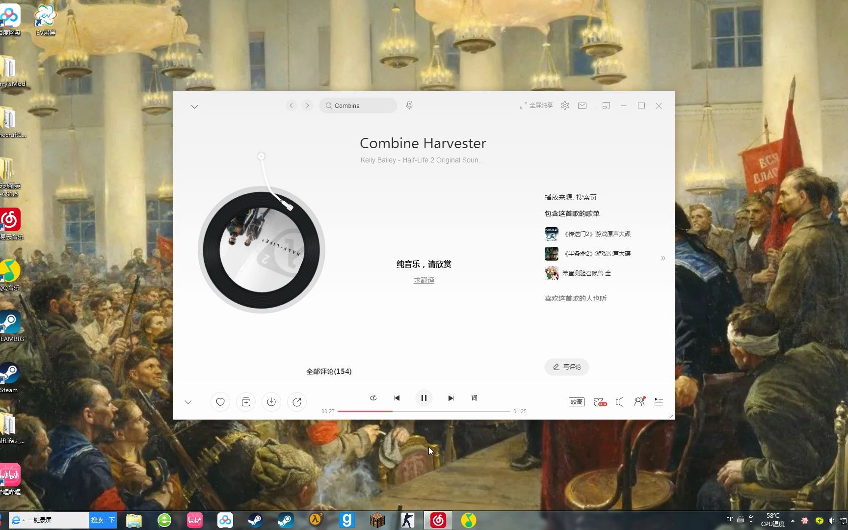
Task: Expand more playlists with the double-chevron arrow
Action: pos(663,258)
